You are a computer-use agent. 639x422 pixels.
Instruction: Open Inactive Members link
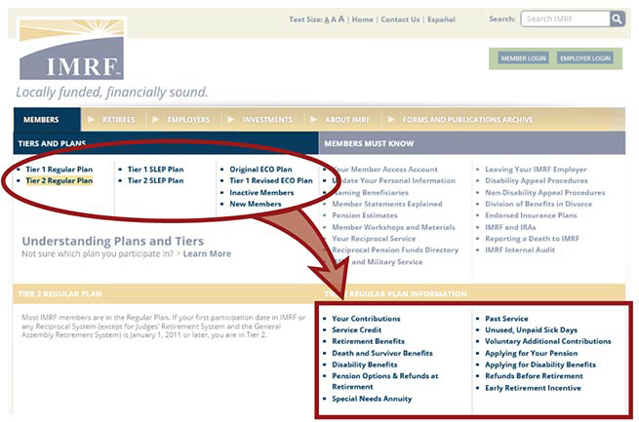pyautogui.click(x=261, y=193)
